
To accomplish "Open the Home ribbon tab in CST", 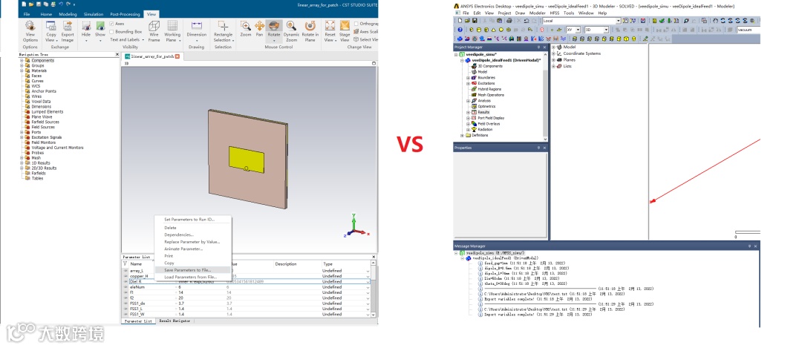I will 46,14.
